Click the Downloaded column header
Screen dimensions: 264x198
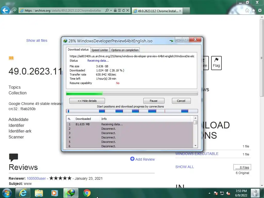87,119
